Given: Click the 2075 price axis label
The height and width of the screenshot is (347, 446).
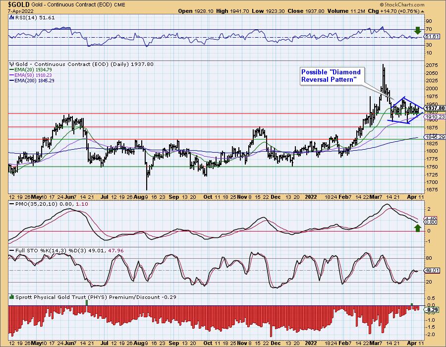Looking at the screenshot, I should 432,65.
